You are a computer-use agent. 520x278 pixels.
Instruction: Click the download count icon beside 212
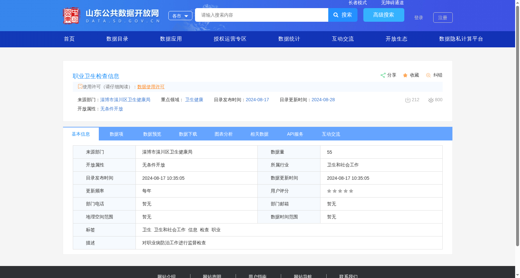408,100
